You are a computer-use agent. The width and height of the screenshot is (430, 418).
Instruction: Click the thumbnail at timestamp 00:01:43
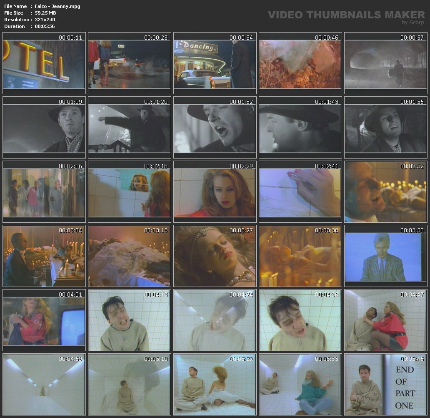pos(300,127)
